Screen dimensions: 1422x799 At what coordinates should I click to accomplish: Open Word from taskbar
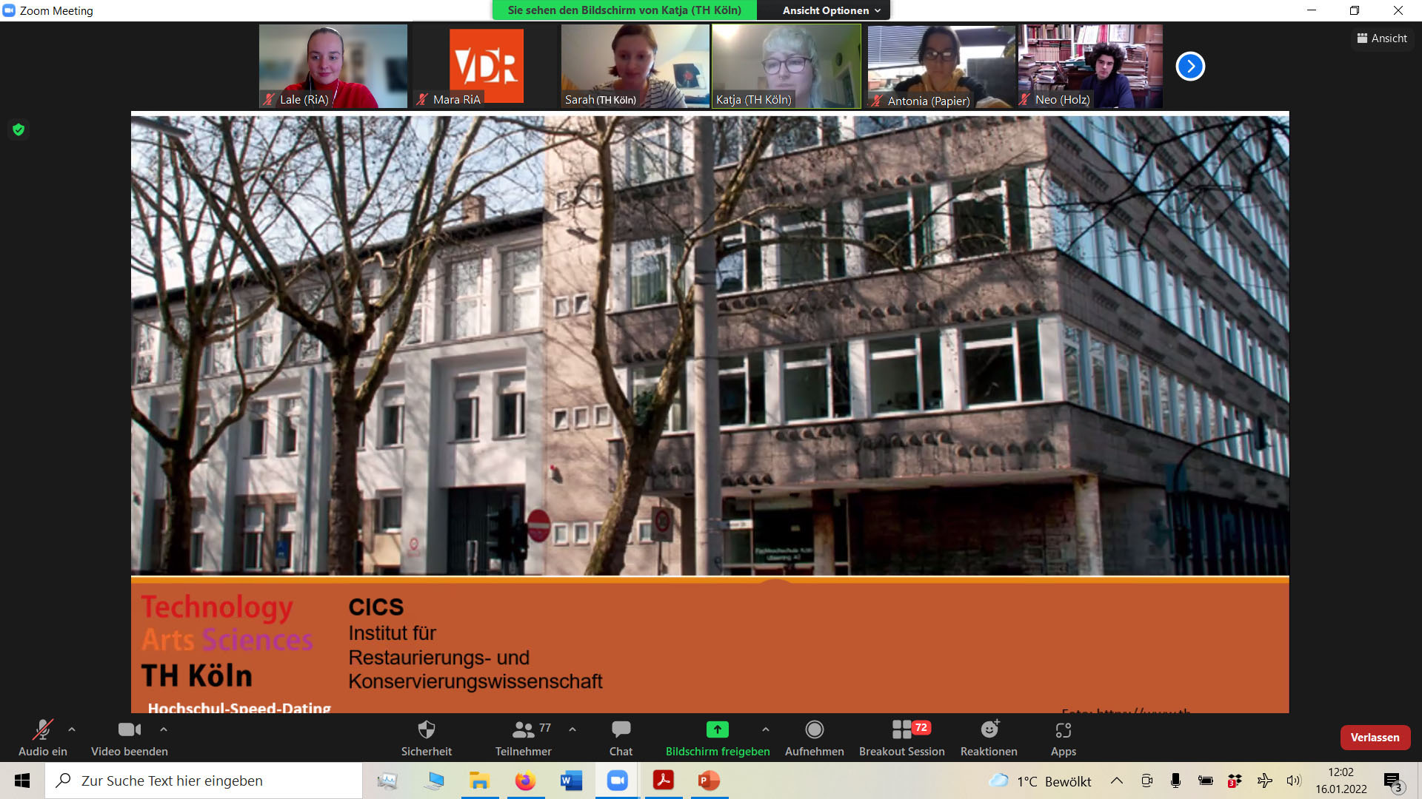tap(571, 781)
